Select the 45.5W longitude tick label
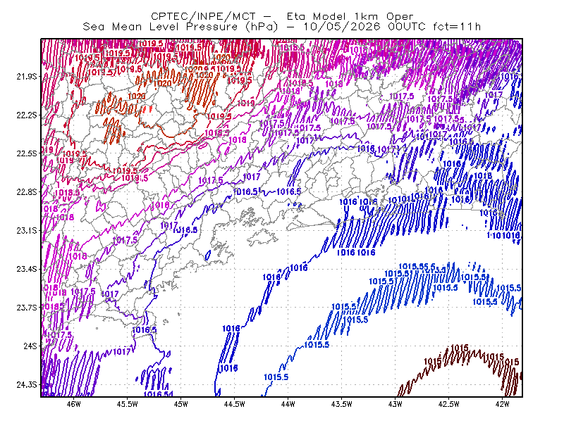 [x=128, y=404]
